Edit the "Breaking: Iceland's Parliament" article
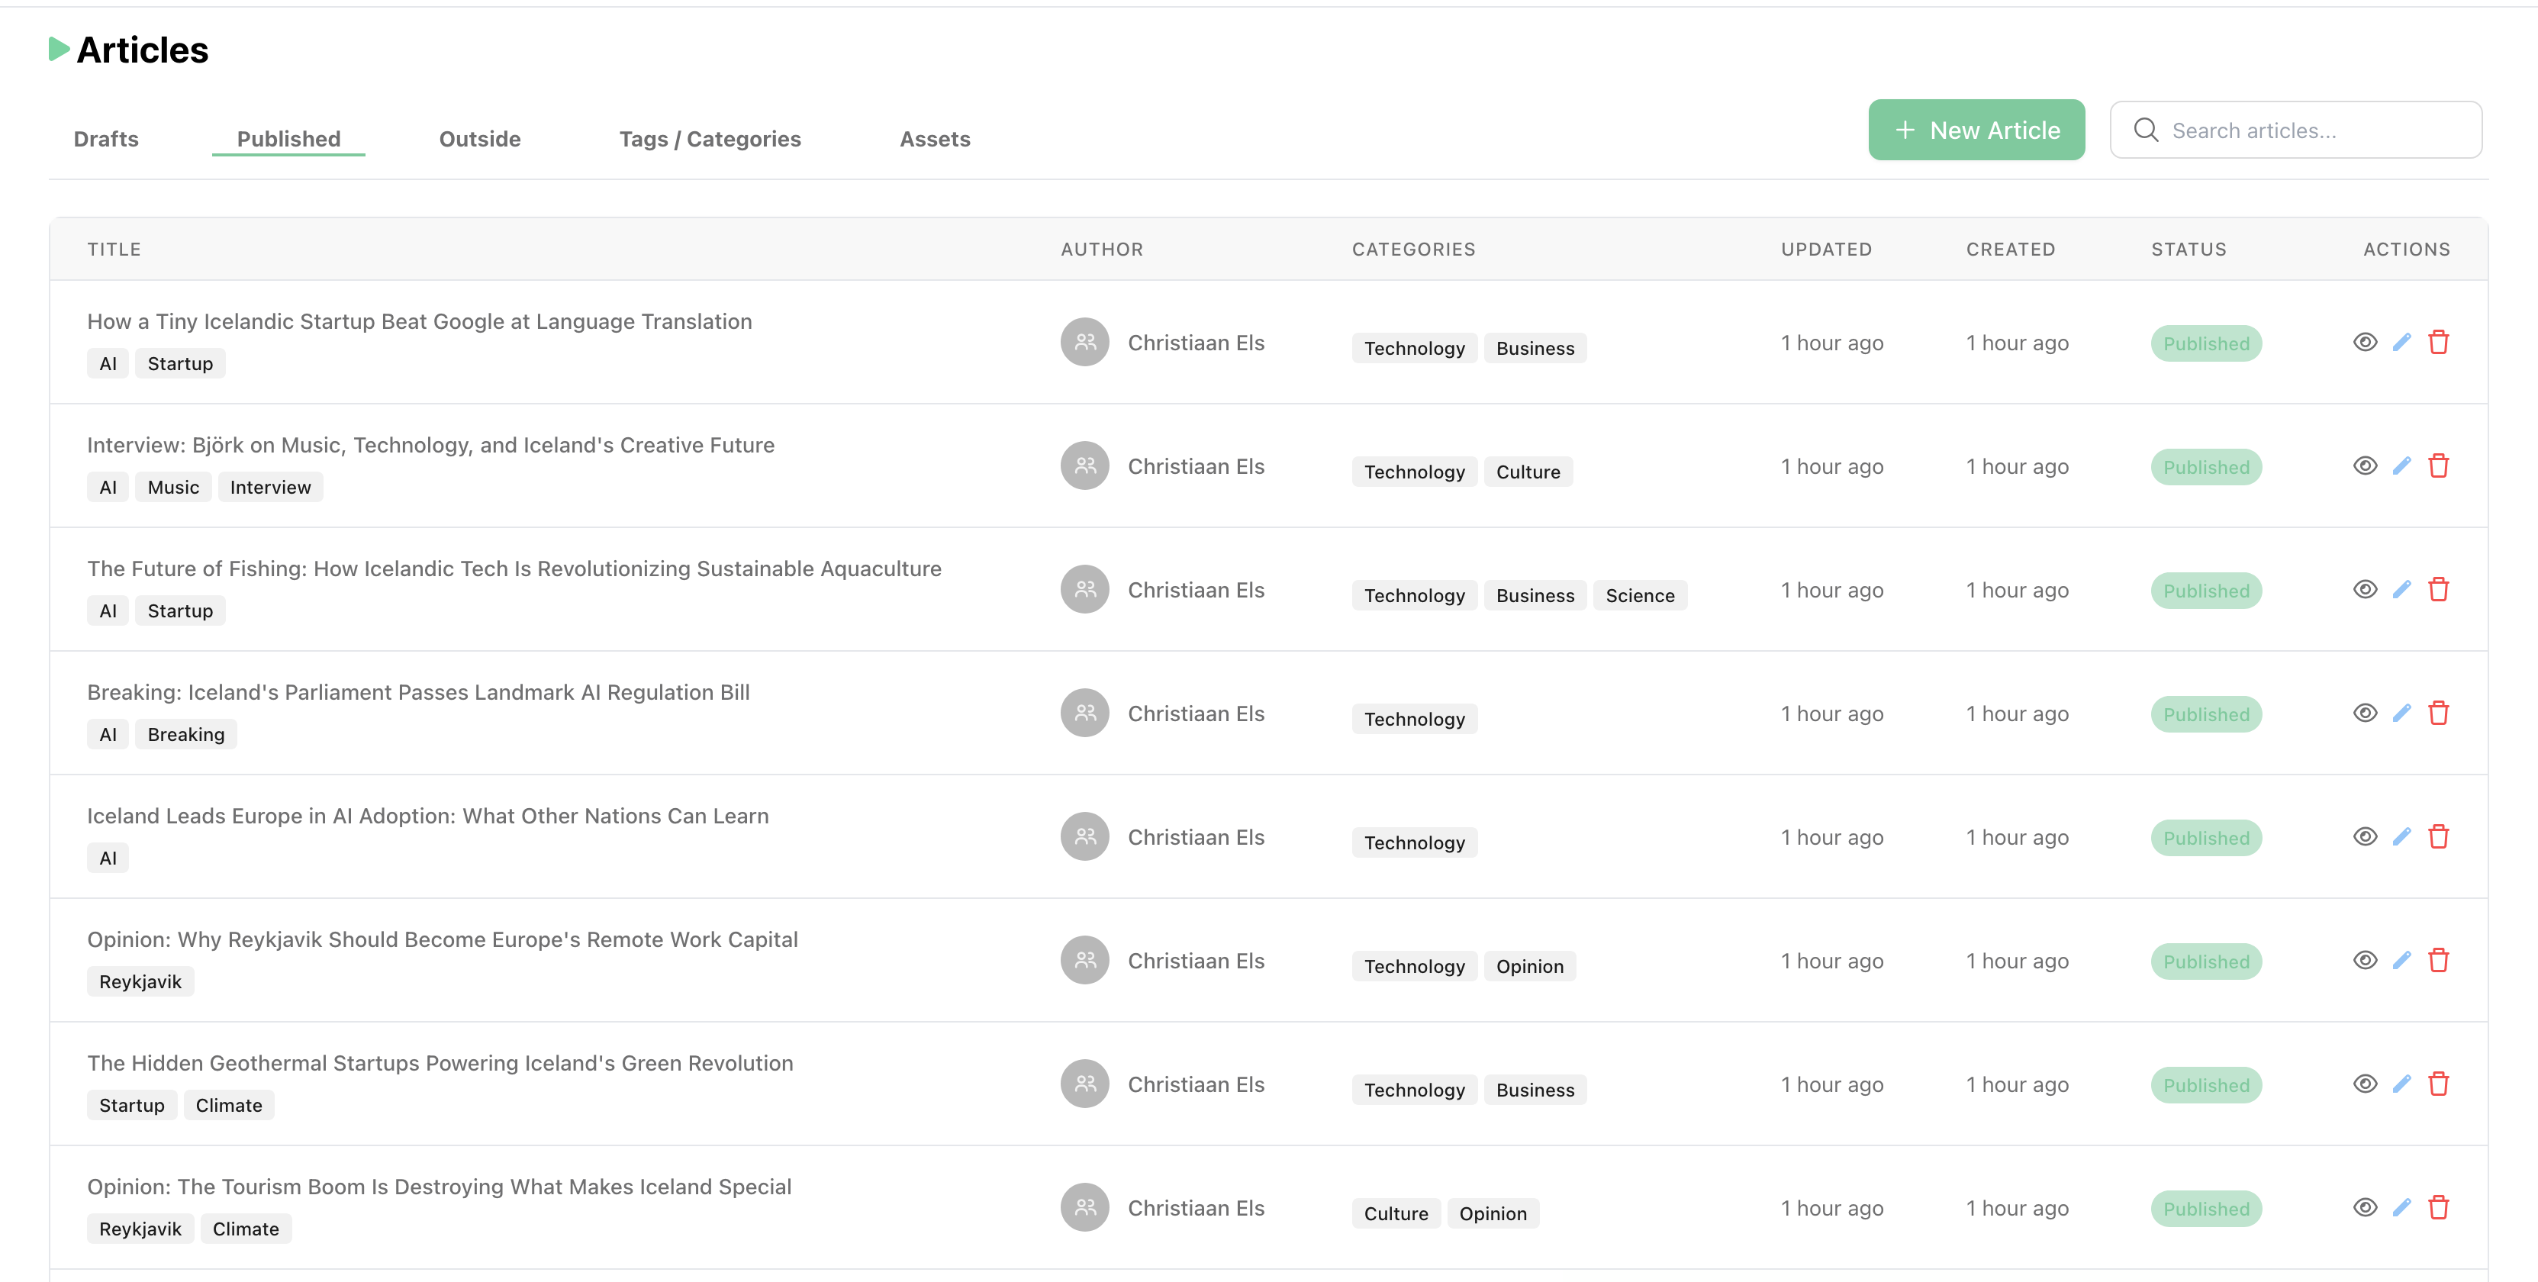The height and width of the screenshot is (1282, 2538). click(2402, 713)
